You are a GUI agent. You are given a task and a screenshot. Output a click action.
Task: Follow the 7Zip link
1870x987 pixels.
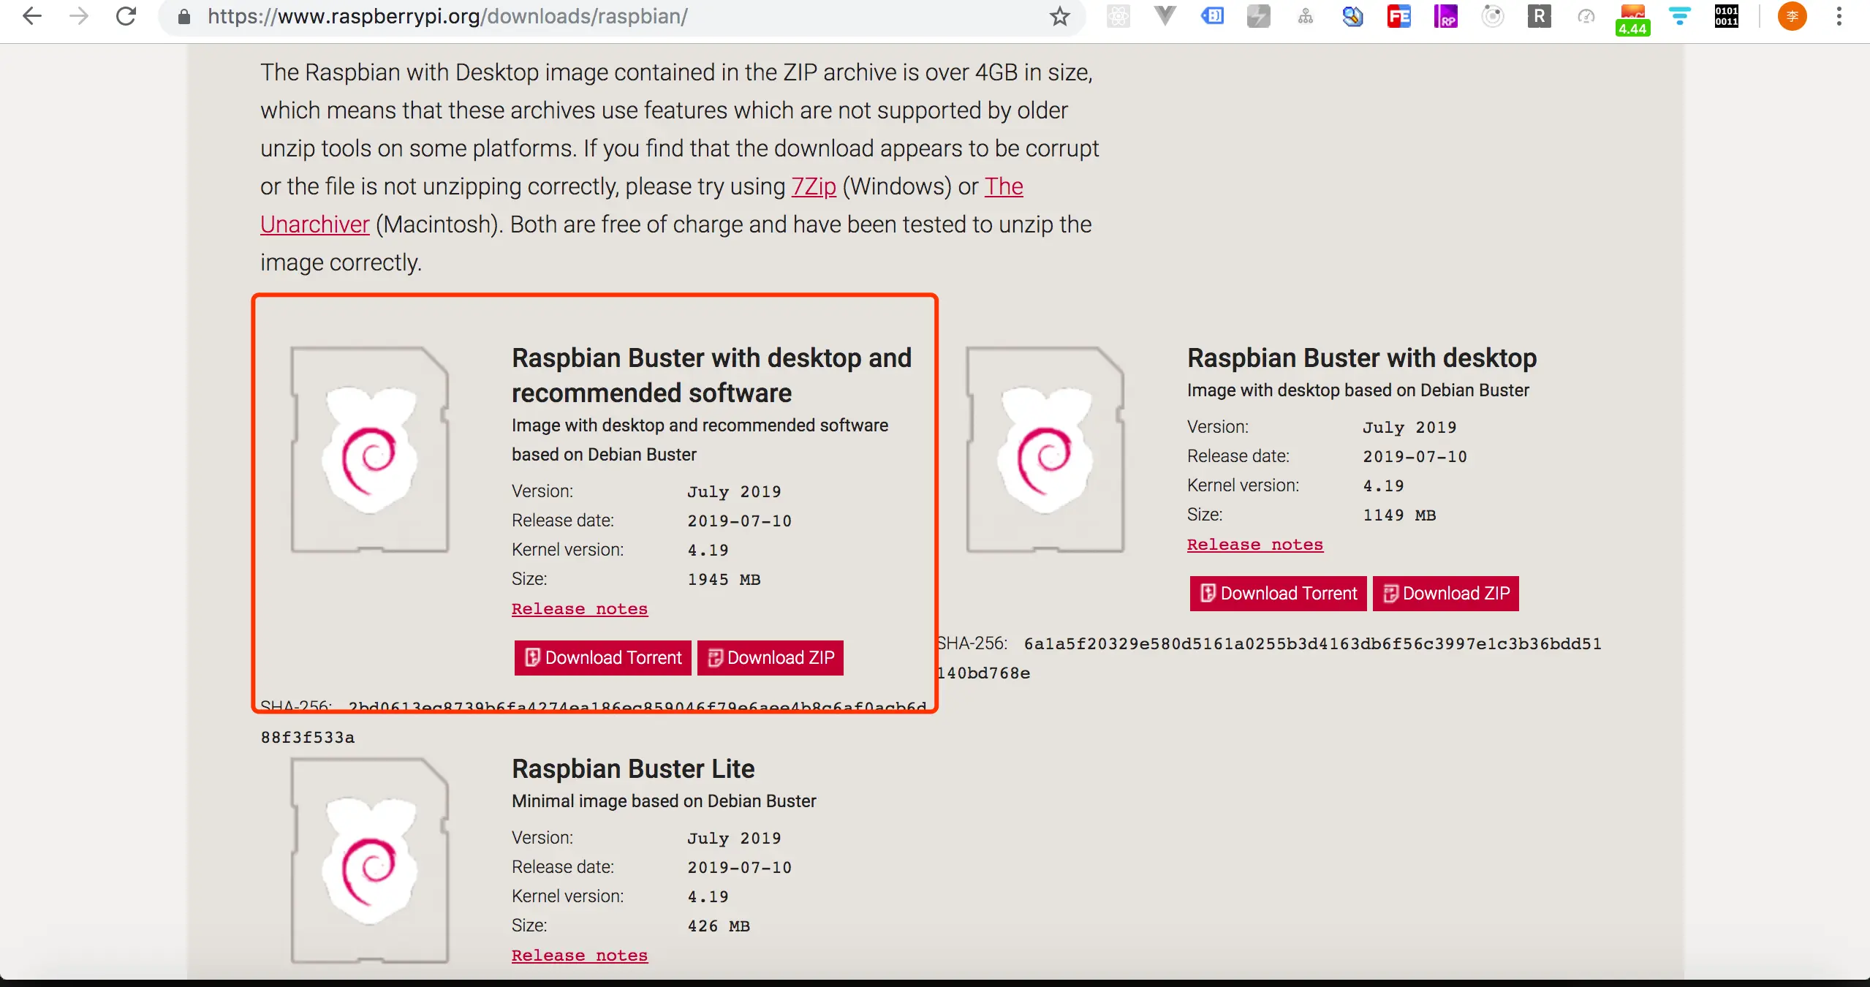tap(814, 186)
